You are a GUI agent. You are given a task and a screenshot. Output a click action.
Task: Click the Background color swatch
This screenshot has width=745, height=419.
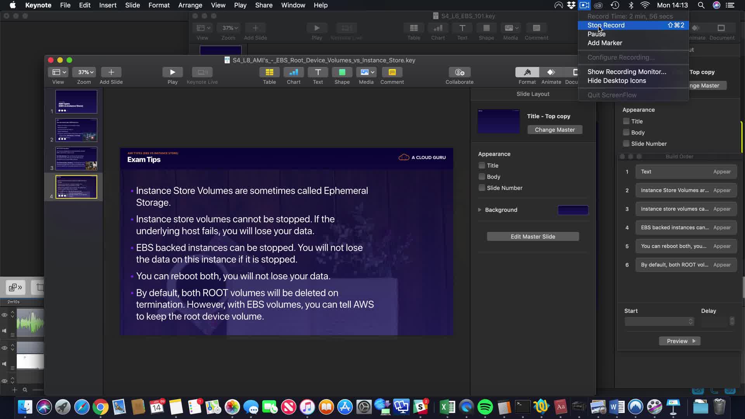click(x=573, y=210)
